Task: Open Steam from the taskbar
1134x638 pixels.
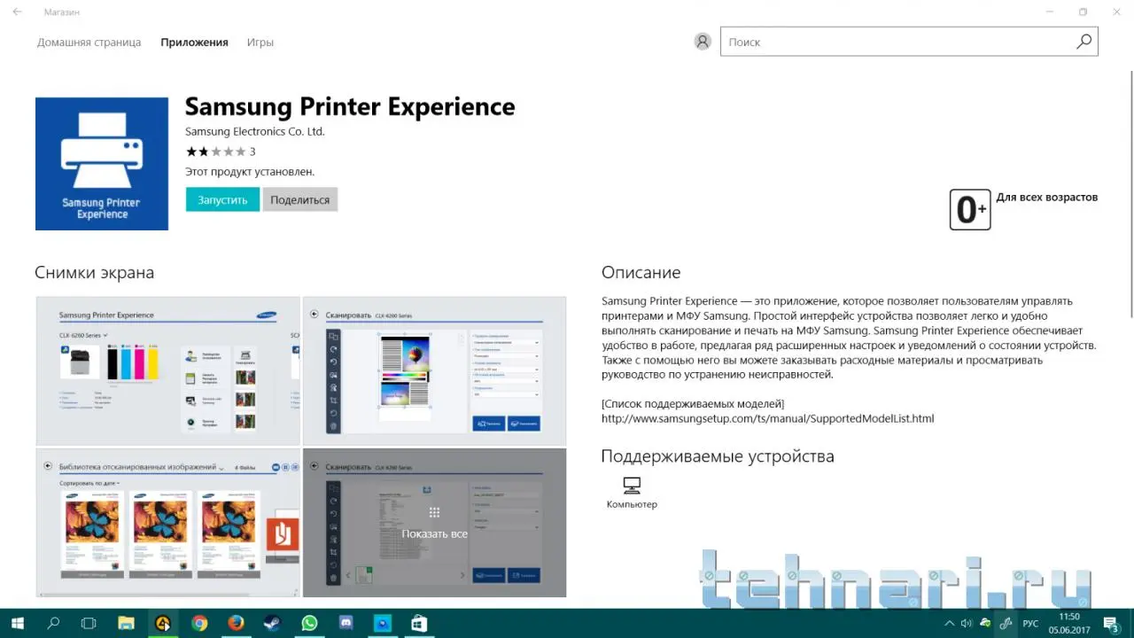Action: pyautogui.click(x=272, y=623)
